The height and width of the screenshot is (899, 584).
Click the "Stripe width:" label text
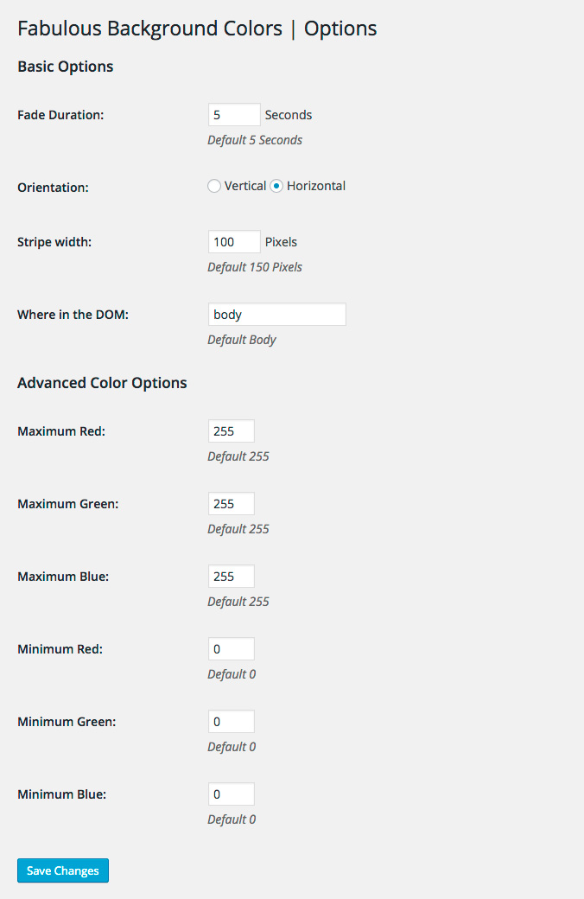(54, 242)
